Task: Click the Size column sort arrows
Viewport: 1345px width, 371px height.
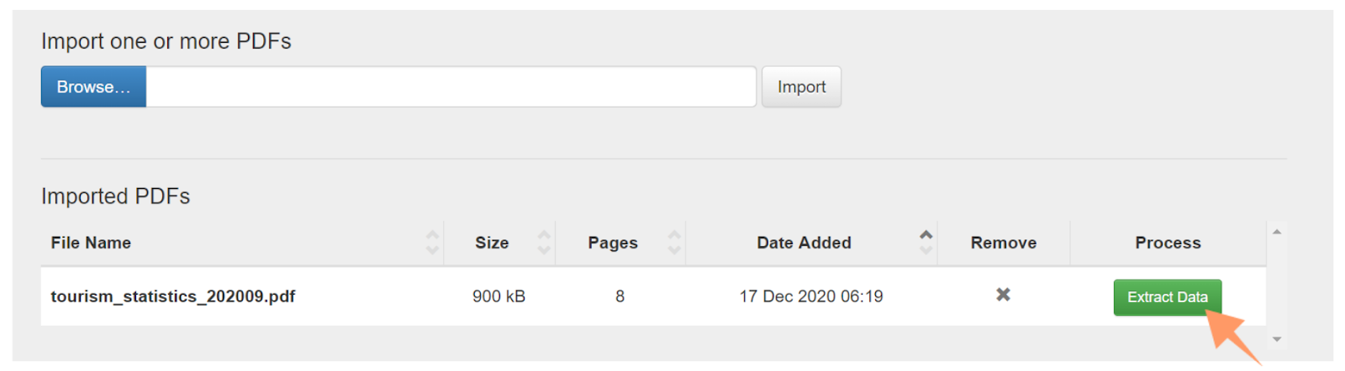Action: click(x=544, y=243)
